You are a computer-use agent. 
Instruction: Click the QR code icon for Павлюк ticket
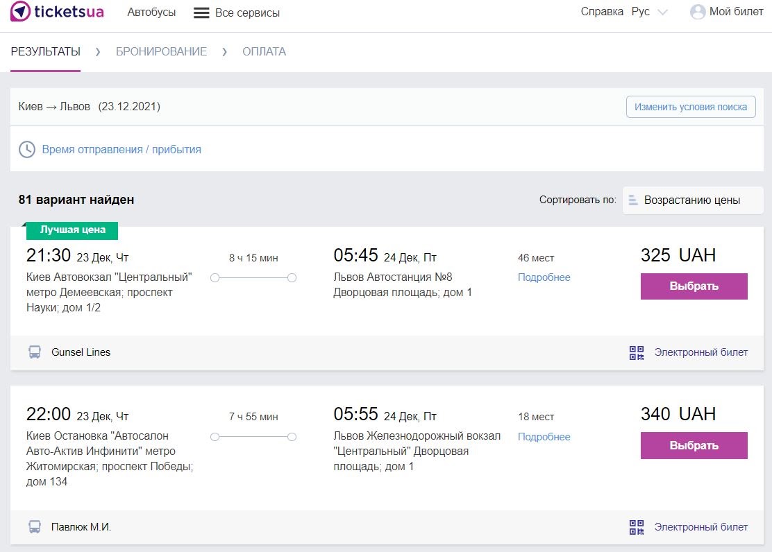[637, 528]
